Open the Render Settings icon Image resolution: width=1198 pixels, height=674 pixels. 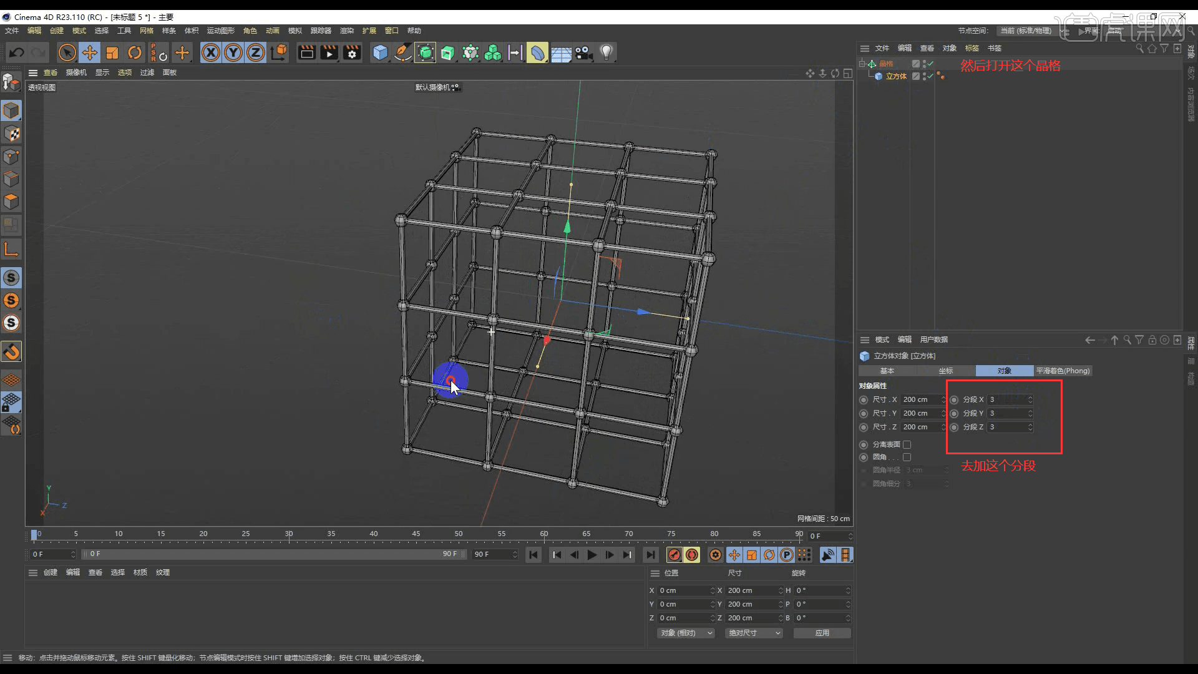[353, 52]
